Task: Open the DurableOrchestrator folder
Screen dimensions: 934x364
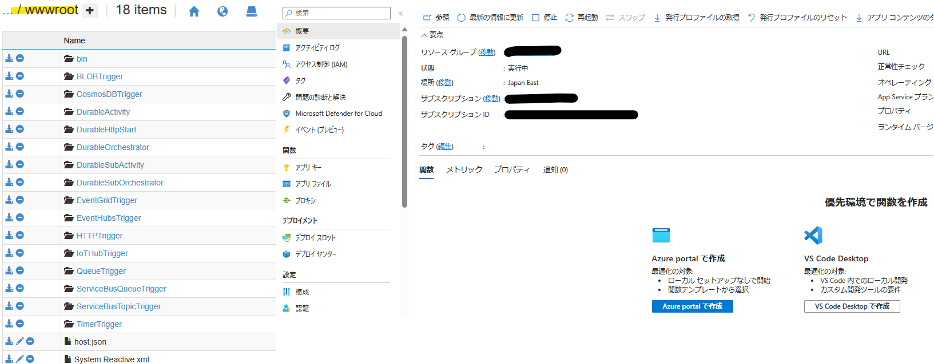Action: coord(113,147)
